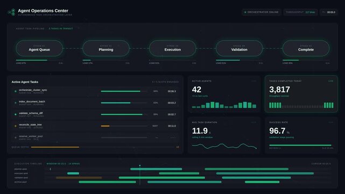Image resolution: width=345 pixels, height=194 pixels.
Task: Click the amber queue depth bar
Action: [x=55, y=147]
